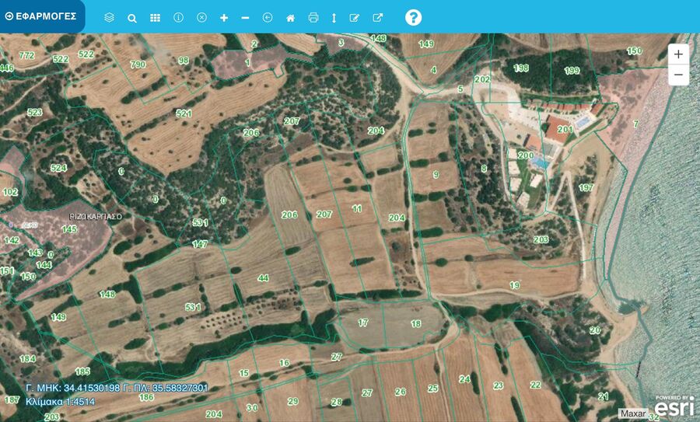This screenshot has width=700, height=422.
Task: Zoom in with map plus button
Action: click(x=678, y=54)
